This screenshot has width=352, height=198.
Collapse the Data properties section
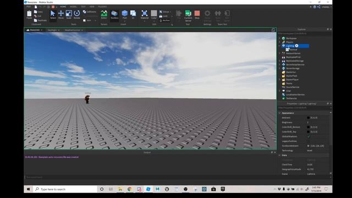click(x=280, y=155)
